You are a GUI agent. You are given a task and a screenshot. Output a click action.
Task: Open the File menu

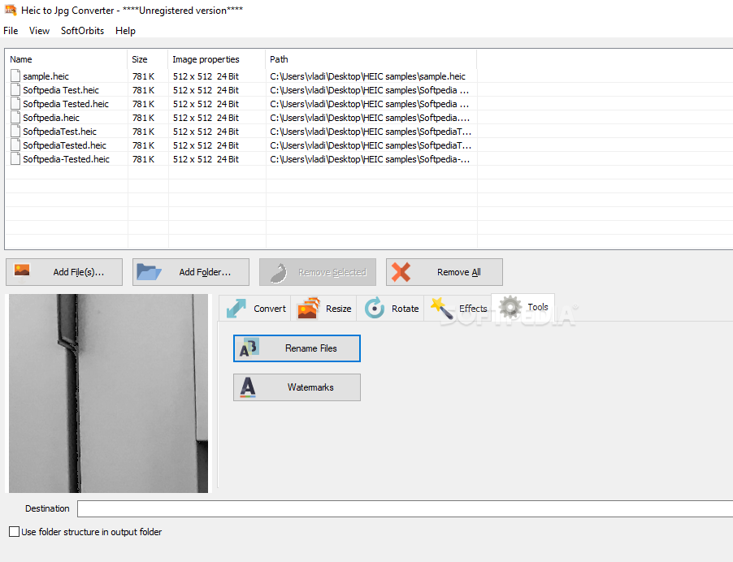click(11, 31)
